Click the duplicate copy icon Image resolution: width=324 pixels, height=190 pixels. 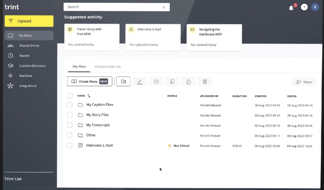point(172,82)
